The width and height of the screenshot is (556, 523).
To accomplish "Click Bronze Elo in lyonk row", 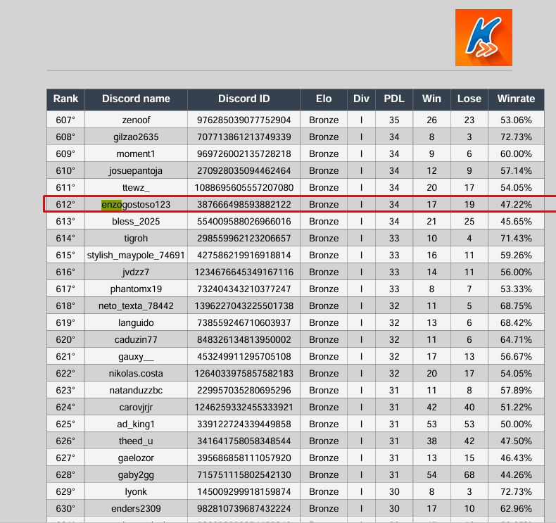I will pos(324,492).
